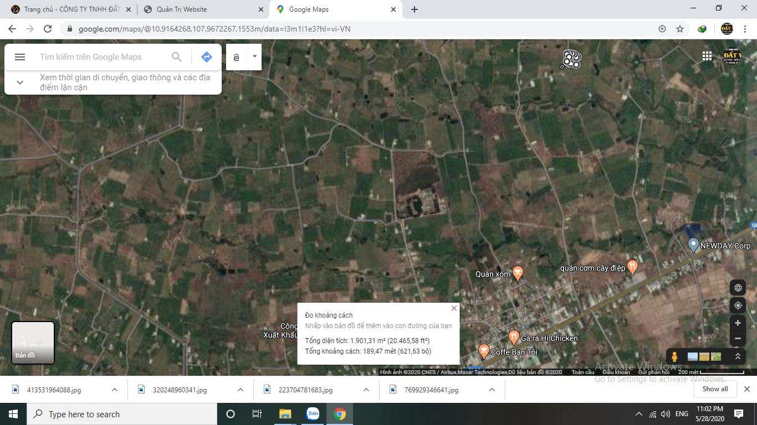The height and width of the screenshot is (425, 757).
Task: Bookmark this page with the star
Action: coord(680,29)
